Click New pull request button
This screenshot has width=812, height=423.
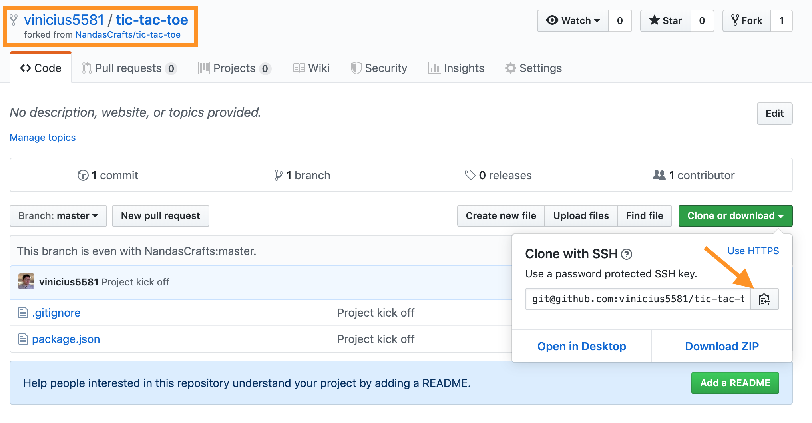[161, 216]
